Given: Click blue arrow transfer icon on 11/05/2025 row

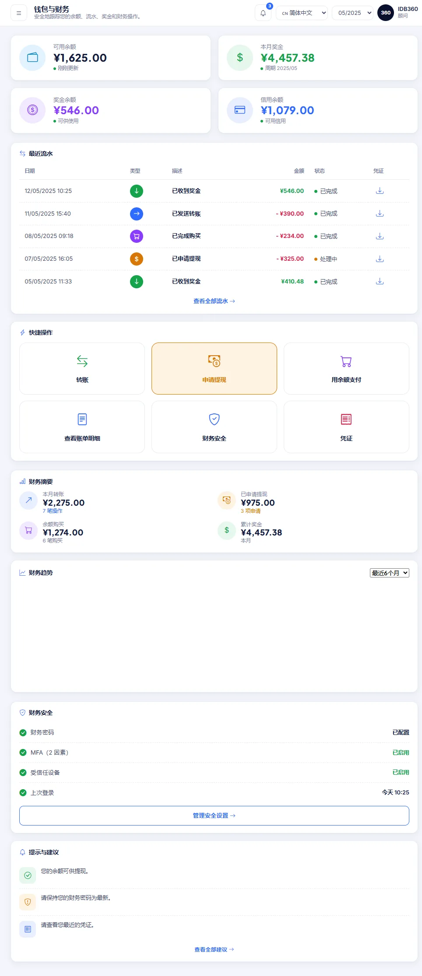Looking at the screenshot, I should point(137,213).
